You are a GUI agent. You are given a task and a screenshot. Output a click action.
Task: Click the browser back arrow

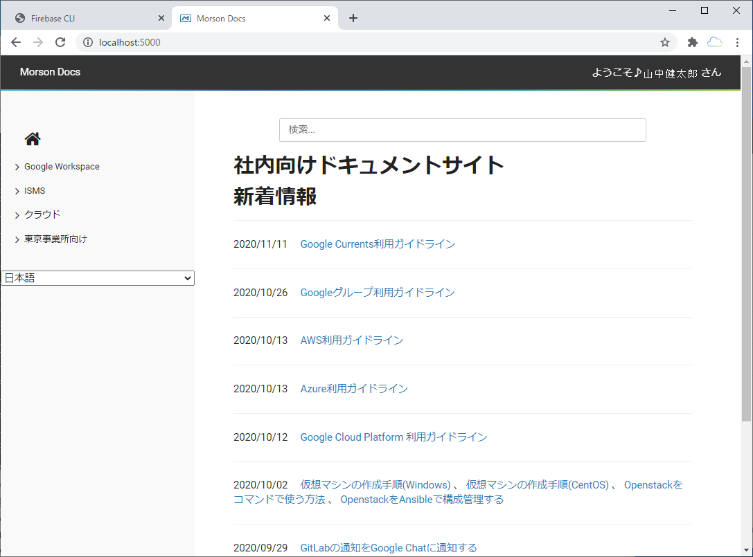(x=16, y=42)
